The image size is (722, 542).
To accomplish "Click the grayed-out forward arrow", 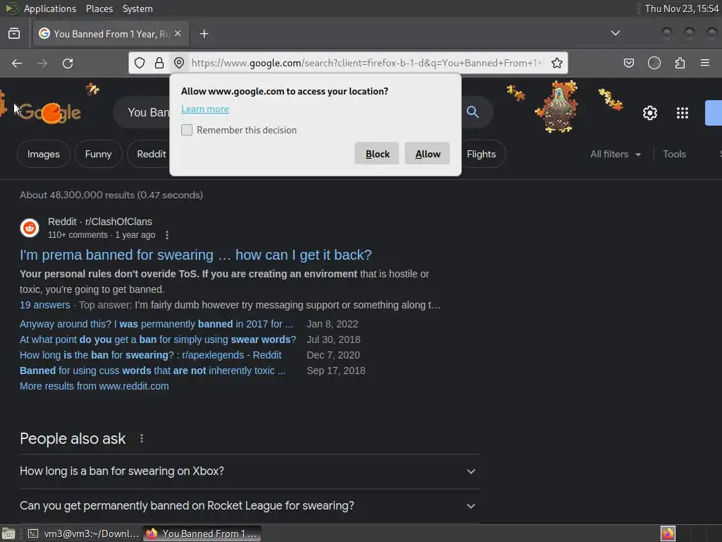I will tap(42, 63).
